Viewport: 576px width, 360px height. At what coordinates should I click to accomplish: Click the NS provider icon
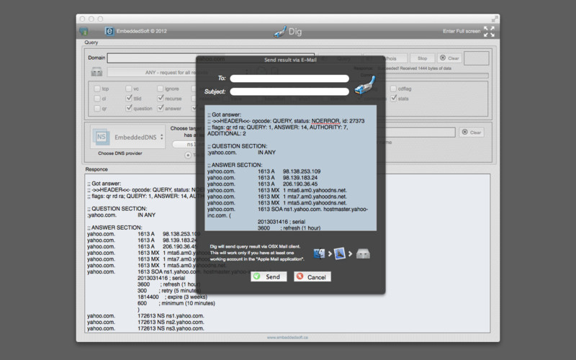[x=101, y=137]
